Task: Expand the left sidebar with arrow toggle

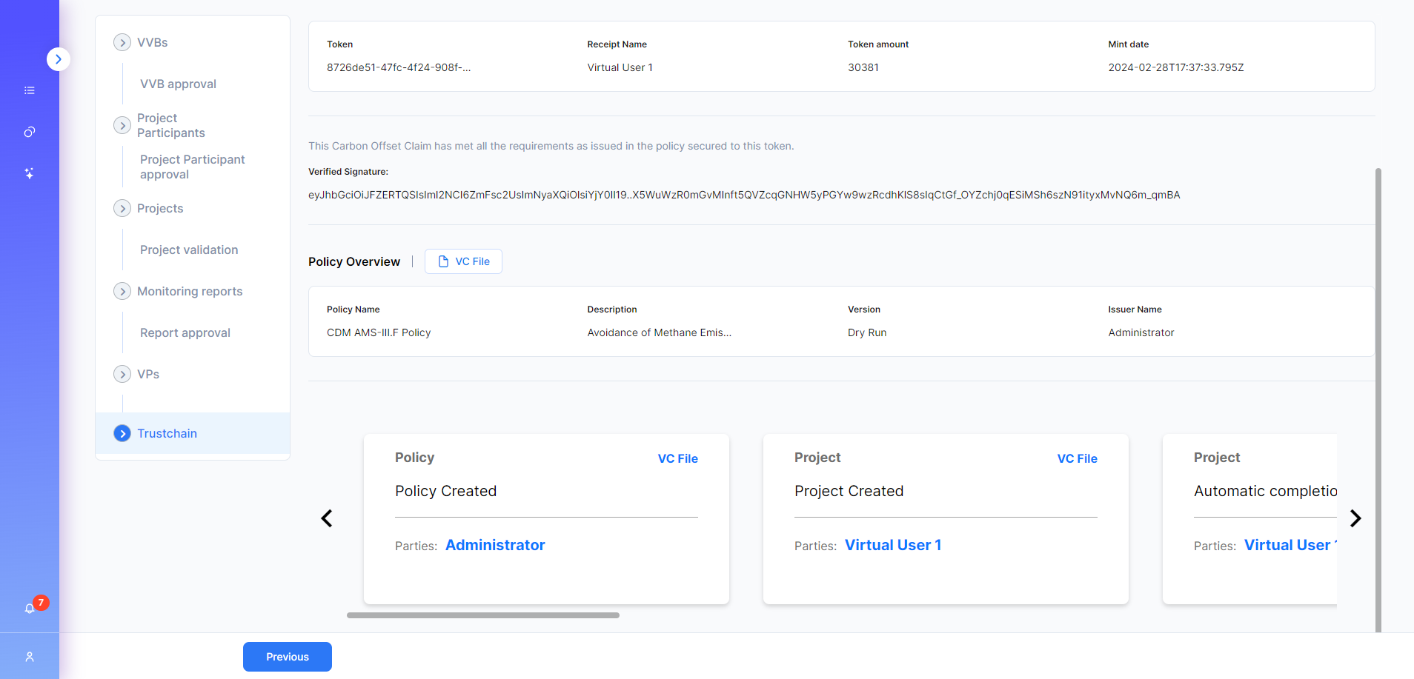Action: (x=59, y=59)
